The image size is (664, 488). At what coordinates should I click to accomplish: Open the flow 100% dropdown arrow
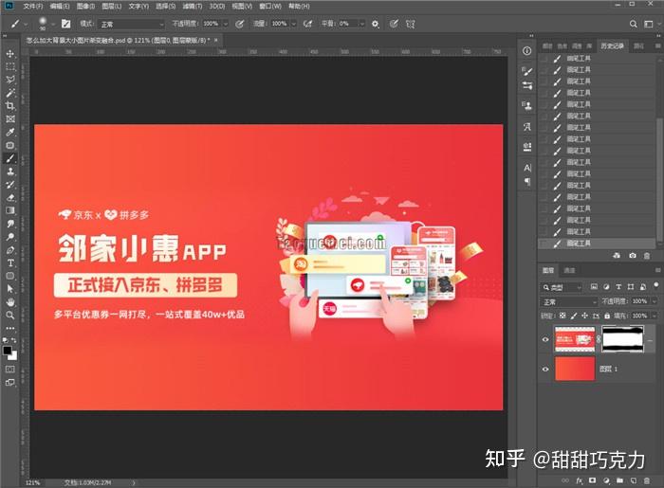tap(293, 24)
